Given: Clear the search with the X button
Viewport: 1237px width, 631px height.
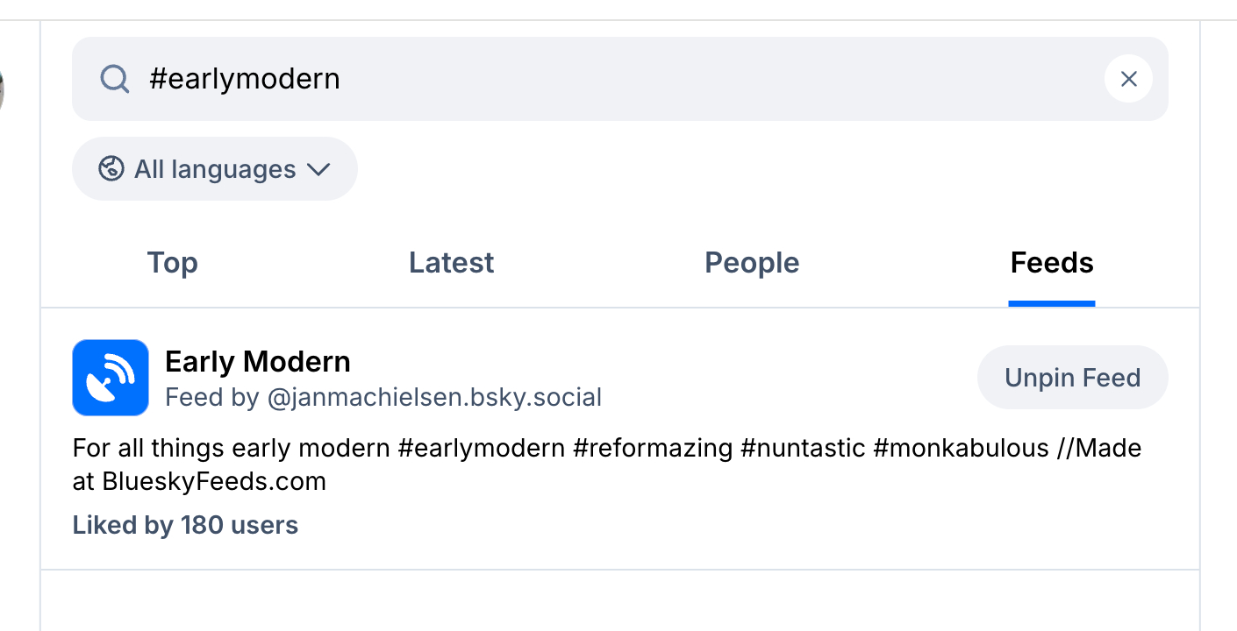Looking at the screenshot, I should tap(1128, 79).
